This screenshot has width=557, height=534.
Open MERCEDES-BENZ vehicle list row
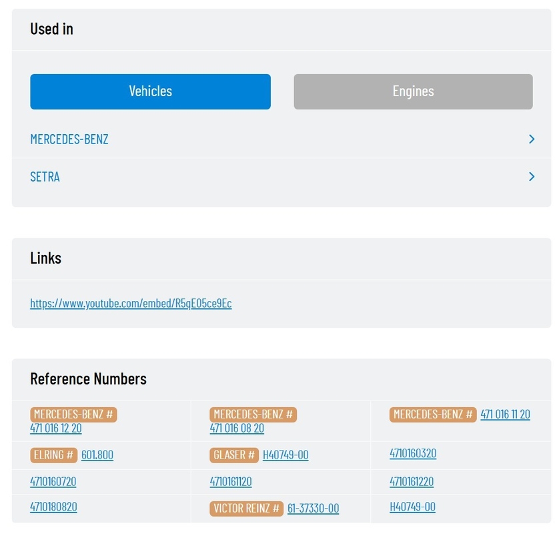click(282, 139)
